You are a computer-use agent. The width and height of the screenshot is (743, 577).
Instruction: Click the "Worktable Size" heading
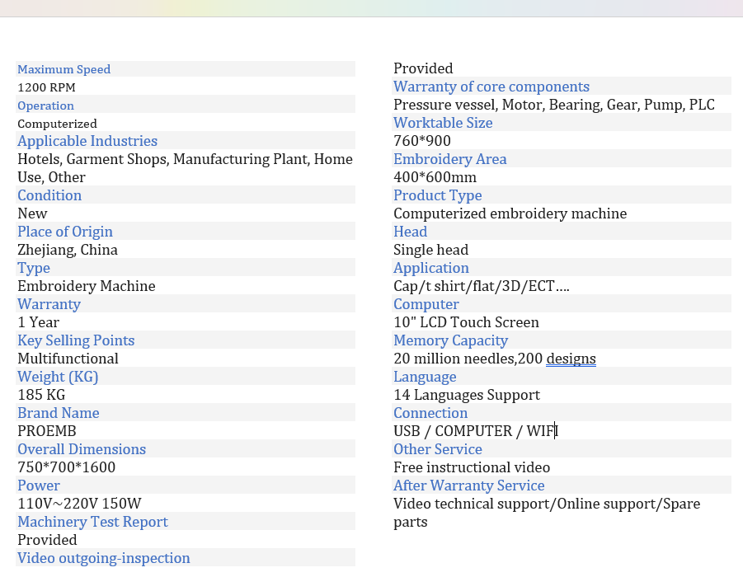tap(443, 123)
